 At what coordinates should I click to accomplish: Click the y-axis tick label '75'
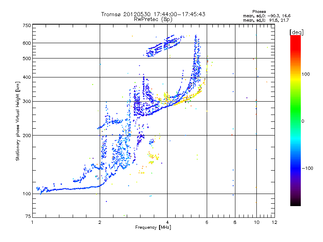click(x=28, y=216)
